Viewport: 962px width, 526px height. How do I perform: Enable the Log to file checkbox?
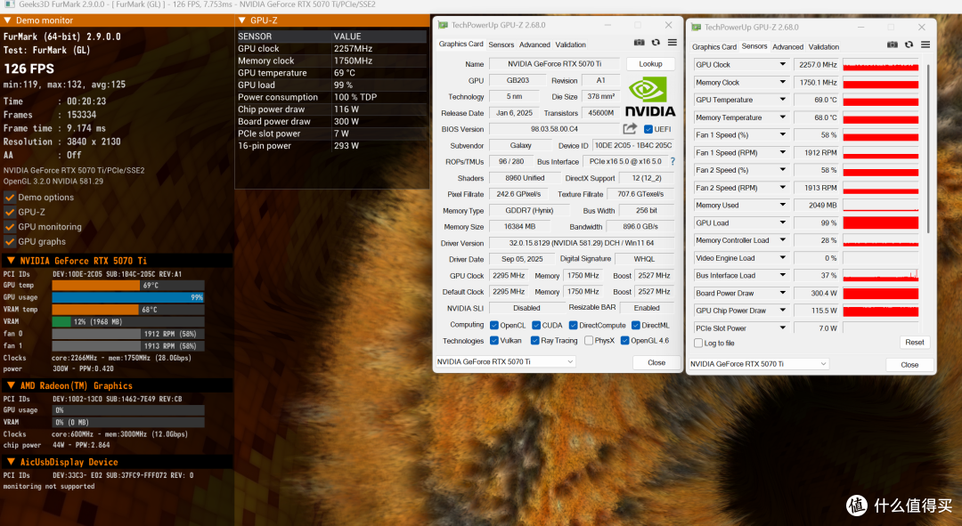(698, 344)
